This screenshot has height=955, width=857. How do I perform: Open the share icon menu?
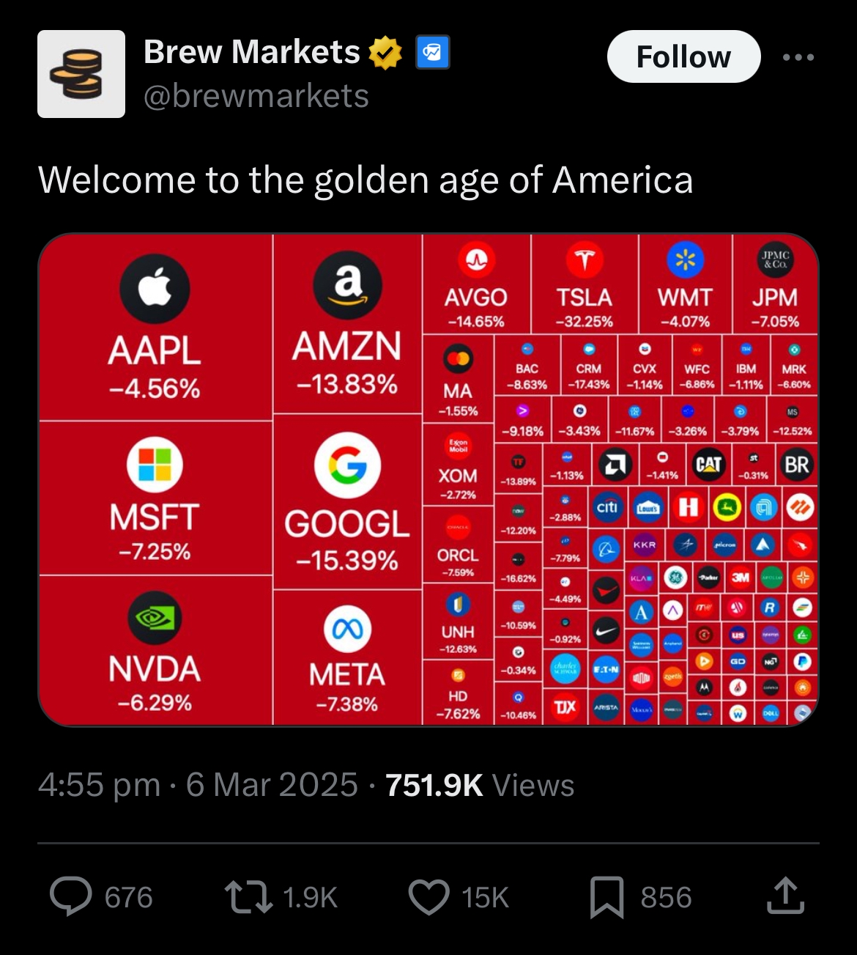(786, 896)
